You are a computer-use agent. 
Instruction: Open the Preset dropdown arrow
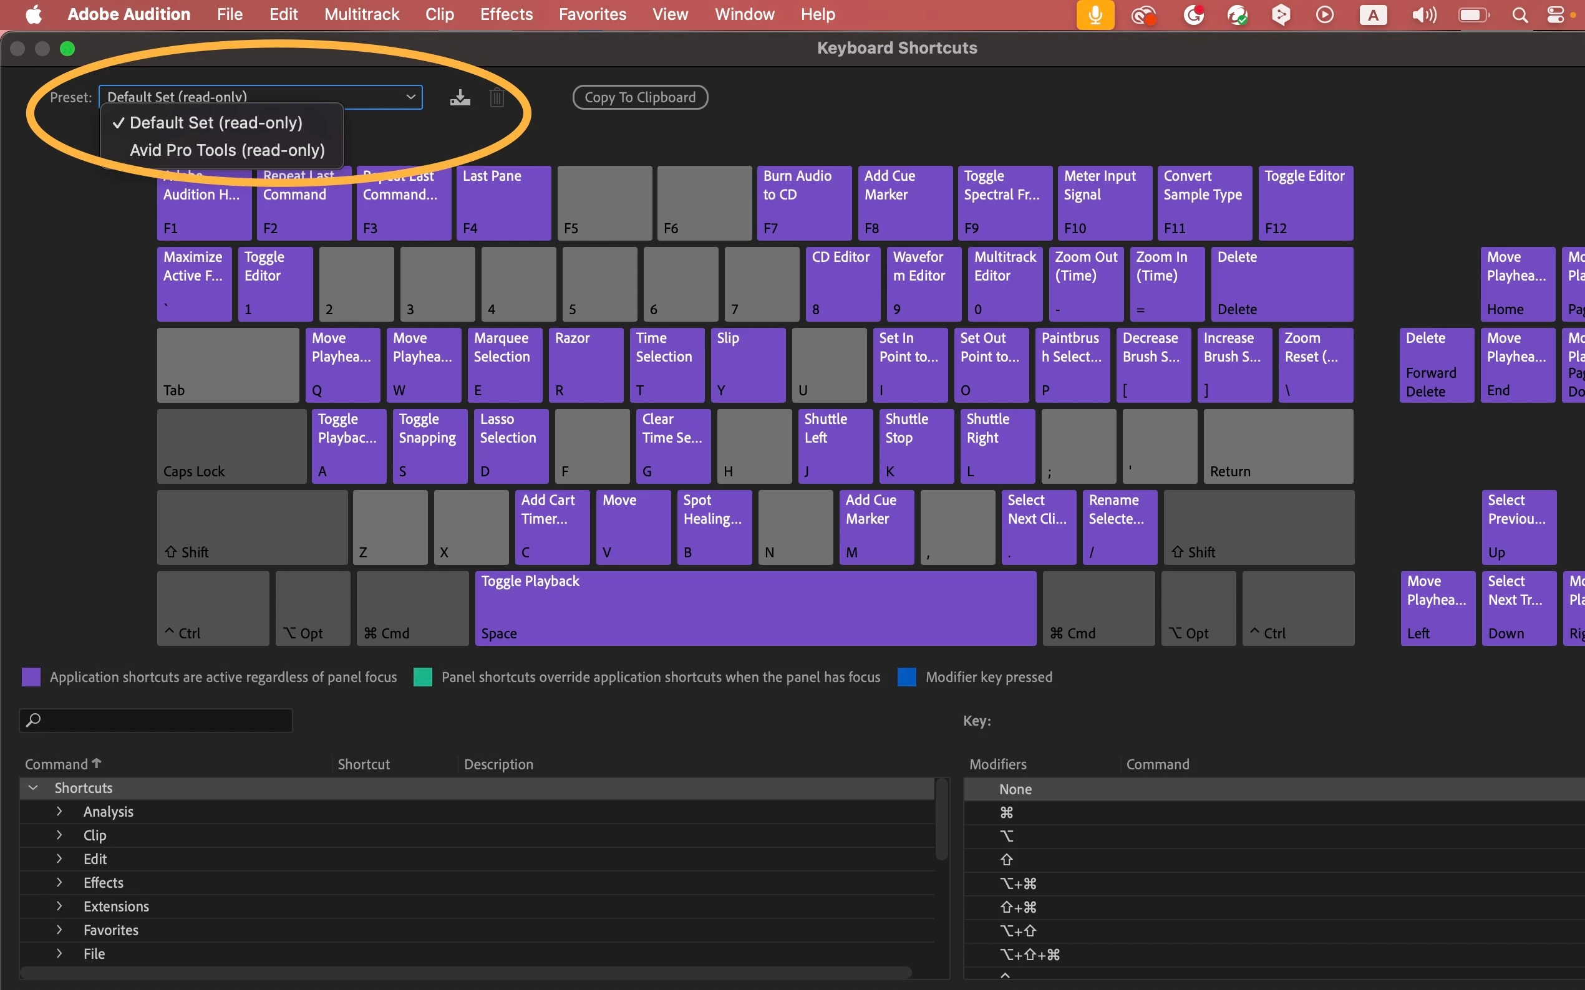point(410,97)
